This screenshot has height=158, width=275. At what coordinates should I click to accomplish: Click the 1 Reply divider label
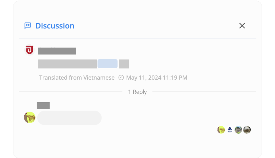click(x=137, y=92)
